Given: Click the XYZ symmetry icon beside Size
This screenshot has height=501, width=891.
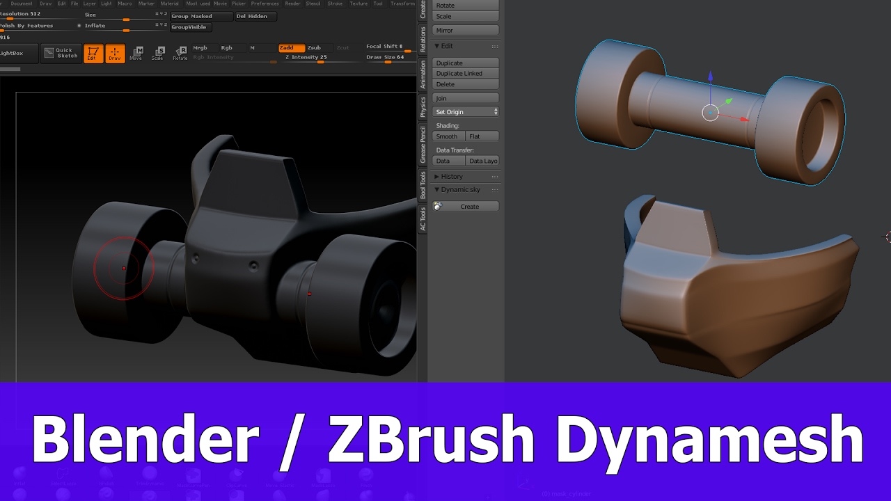Looking at the screenshot, I should point(161,15).
